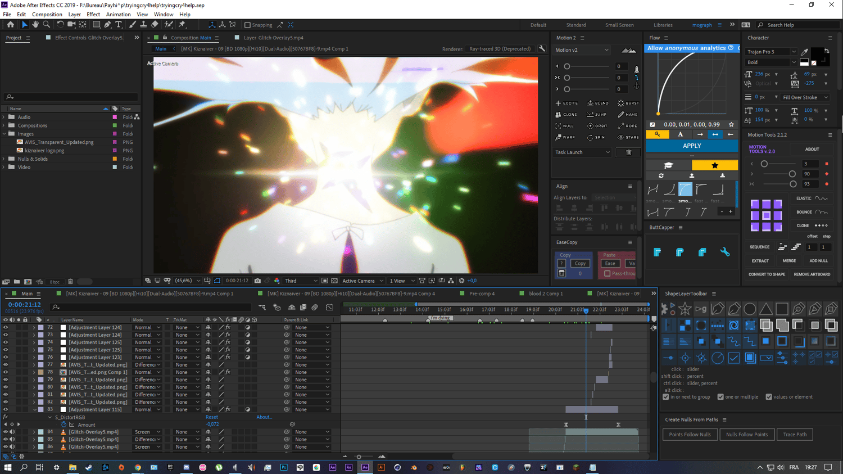Click the Trace Path button

[x=795, y=435]
